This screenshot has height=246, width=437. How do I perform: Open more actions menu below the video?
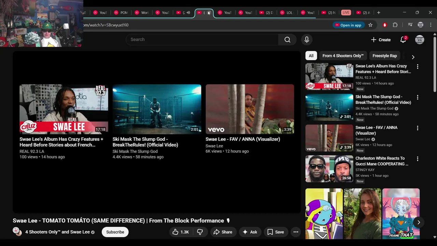coord(296,232)
